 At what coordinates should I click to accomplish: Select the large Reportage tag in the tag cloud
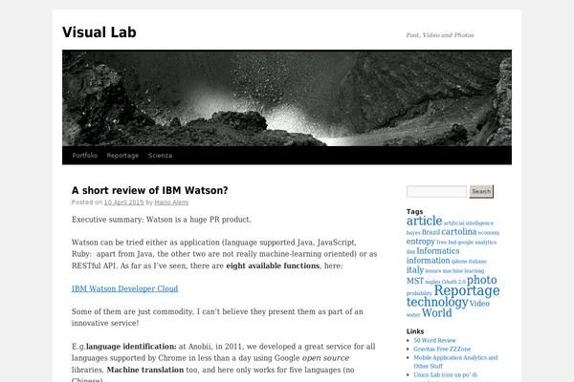click(x=467, y=291)
